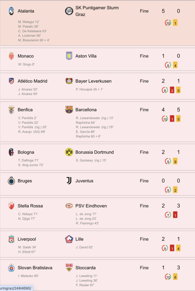Click yellow card badge in Slovan Bratislava match

click(x=175, y=277)
